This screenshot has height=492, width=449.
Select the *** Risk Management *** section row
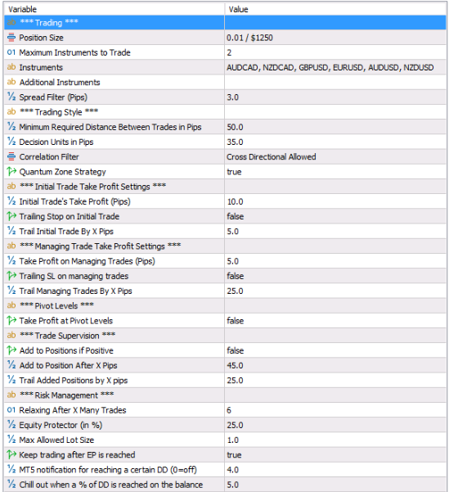tap(225, 395)
